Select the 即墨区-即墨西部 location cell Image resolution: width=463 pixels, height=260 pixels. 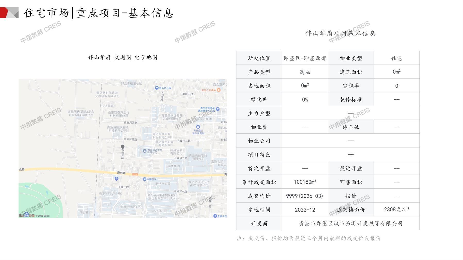click(x=305, y=58)
